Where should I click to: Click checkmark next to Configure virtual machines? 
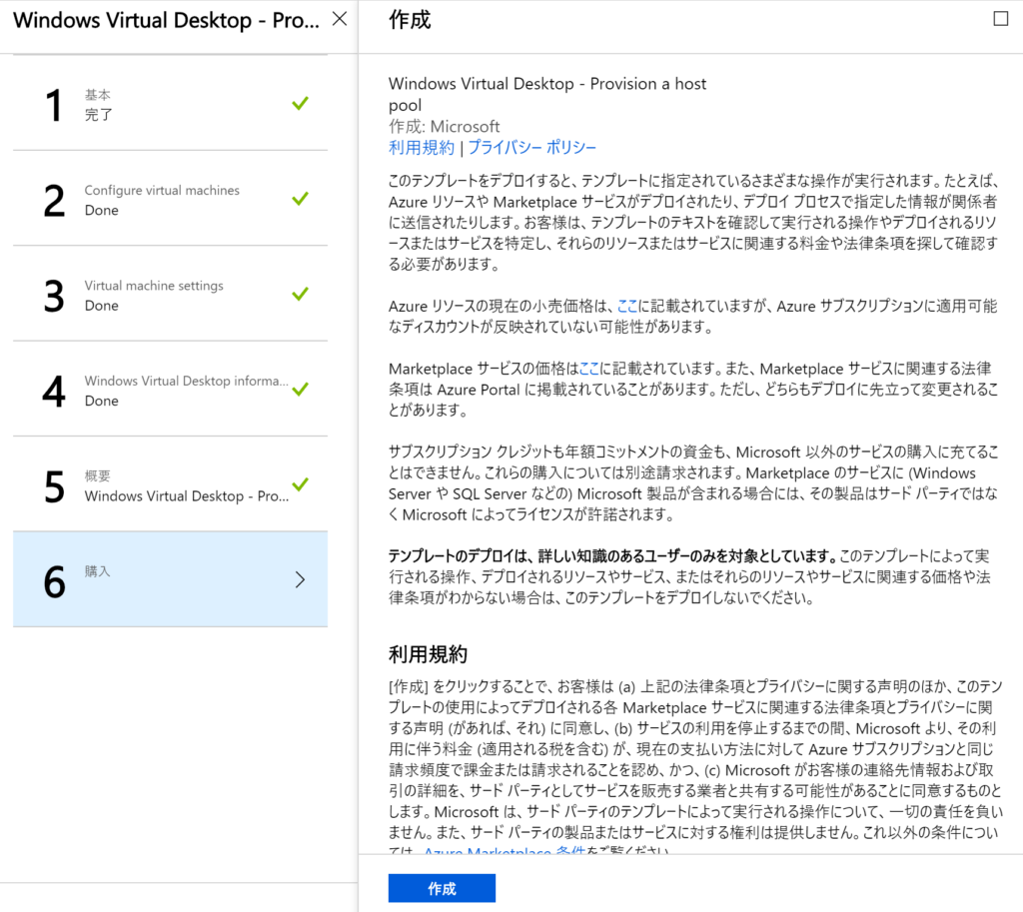pyautogui.click(x=300, y=199)
